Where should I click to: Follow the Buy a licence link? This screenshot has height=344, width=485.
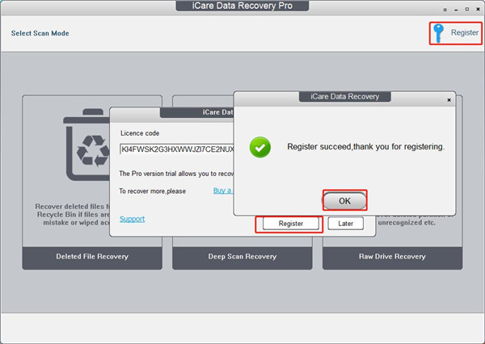(x=223, y=191)
